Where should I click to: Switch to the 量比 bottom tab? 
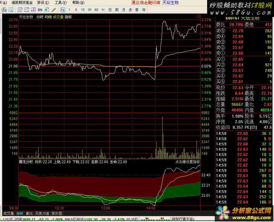[x=29, y=213]
